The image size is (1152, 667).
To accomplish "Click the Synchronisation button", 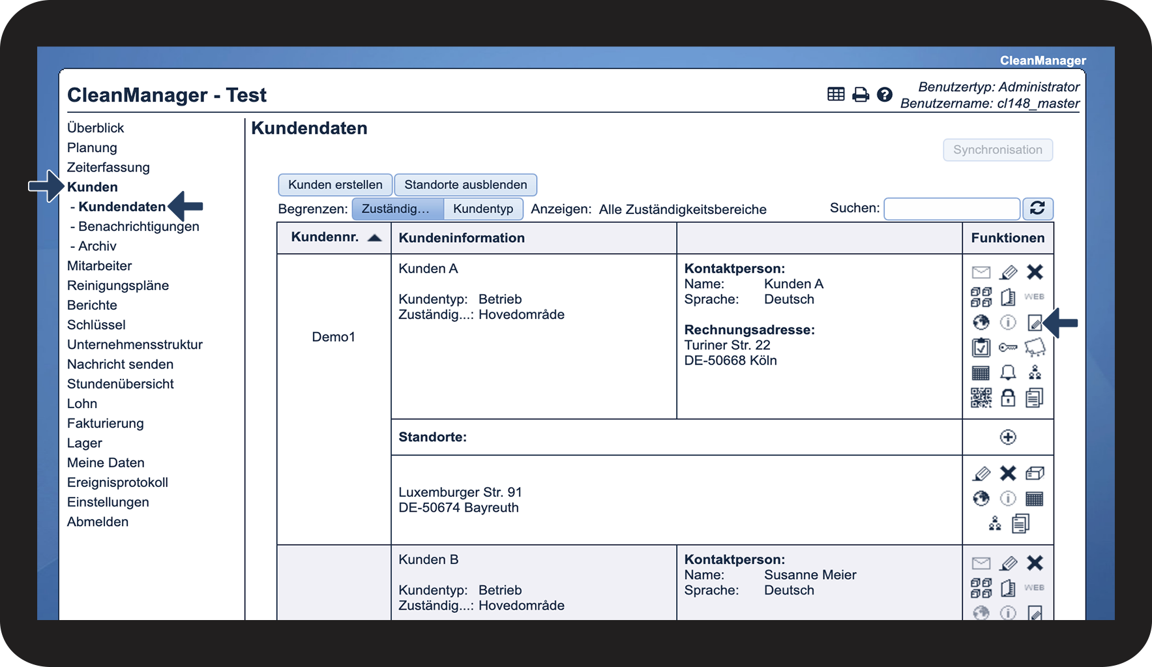I will pyautogui.click(x=997, y=150).
